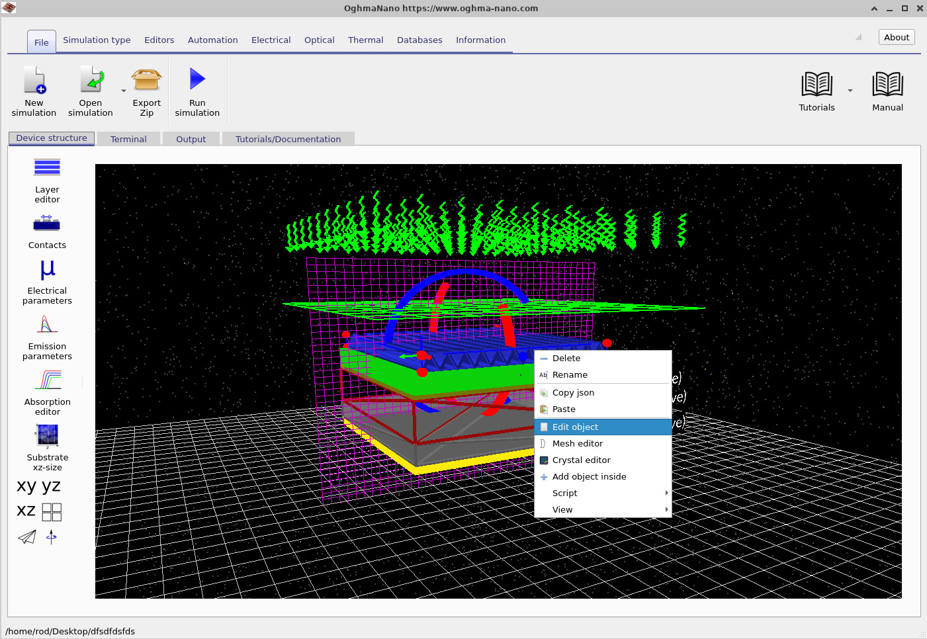Image resolution: width=927 pixels, height=639 pixels.
Task: Open the Information ribbon tab
Action: [x=480, y=40]
